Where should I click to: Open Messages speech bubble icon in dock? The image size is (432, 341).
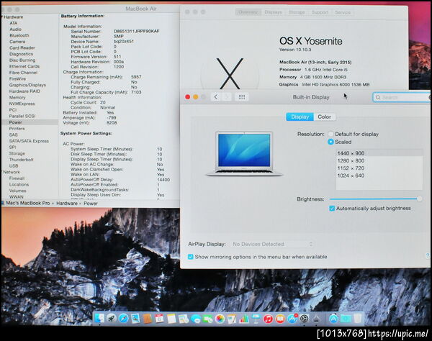point(196,319)
